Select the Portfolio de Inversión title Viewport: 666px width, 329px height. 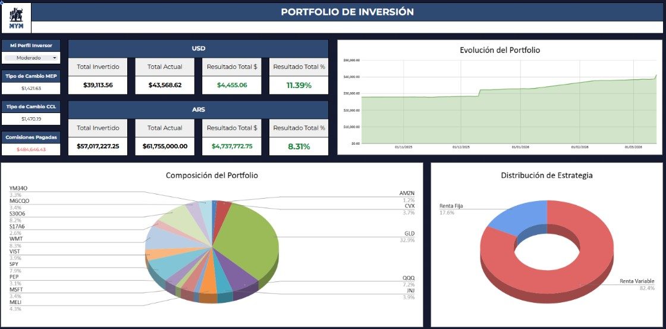(x=347, y=12)
